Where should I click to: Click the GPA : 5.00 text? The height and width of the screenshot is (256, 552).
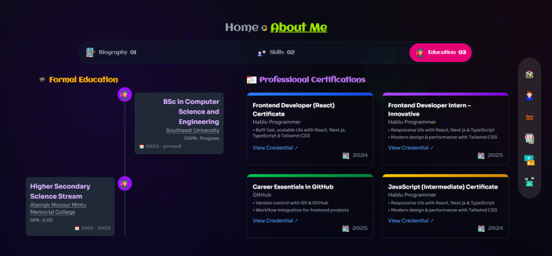(41, 220)
